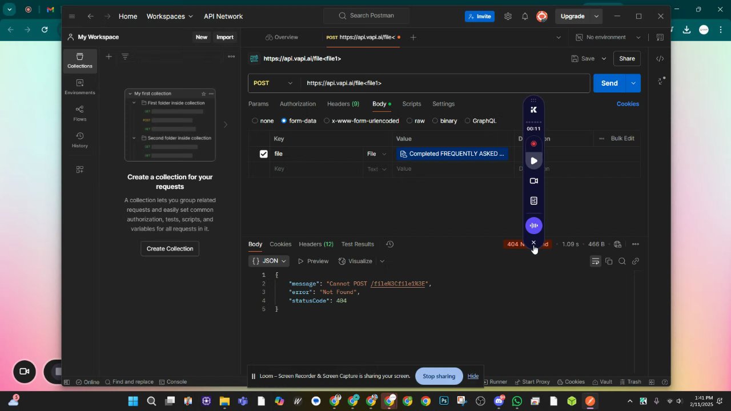This screenshot has width=731, height=411.
Task: Select the binary body type
Action: (x=444, y=121)
